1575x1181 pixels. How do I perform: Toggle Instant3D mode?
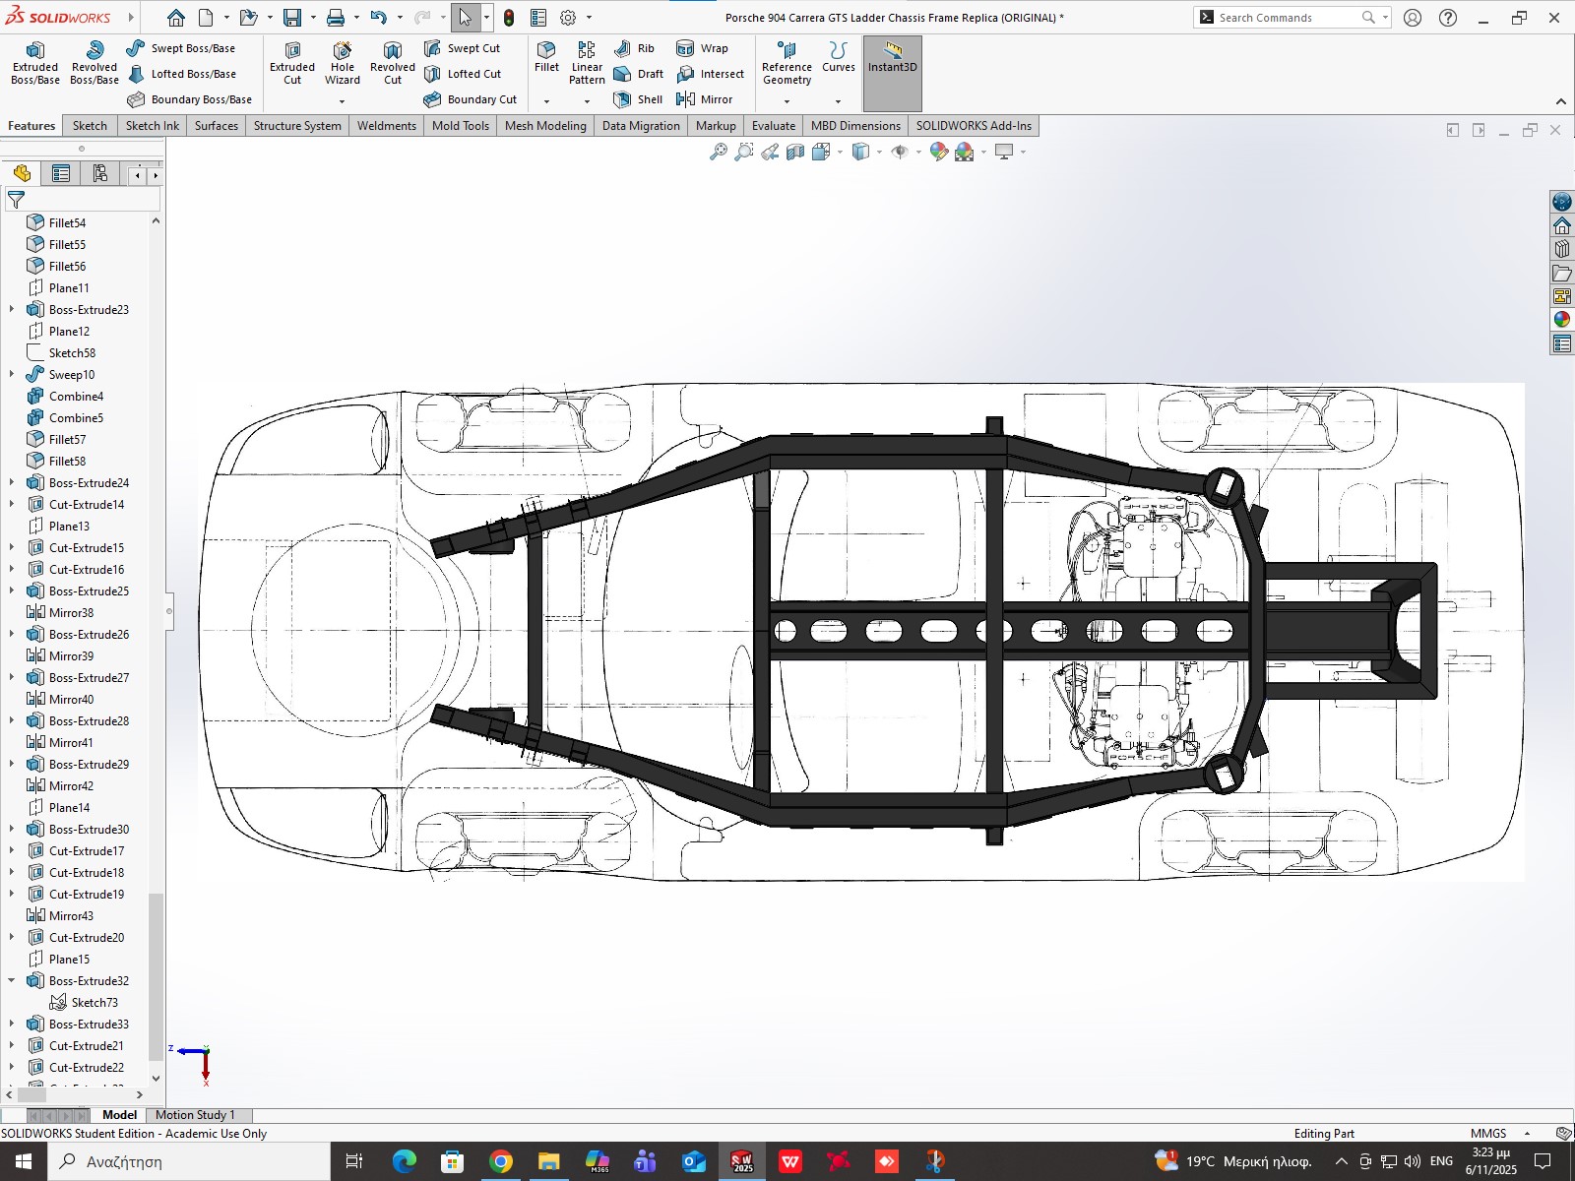[892, 57]
